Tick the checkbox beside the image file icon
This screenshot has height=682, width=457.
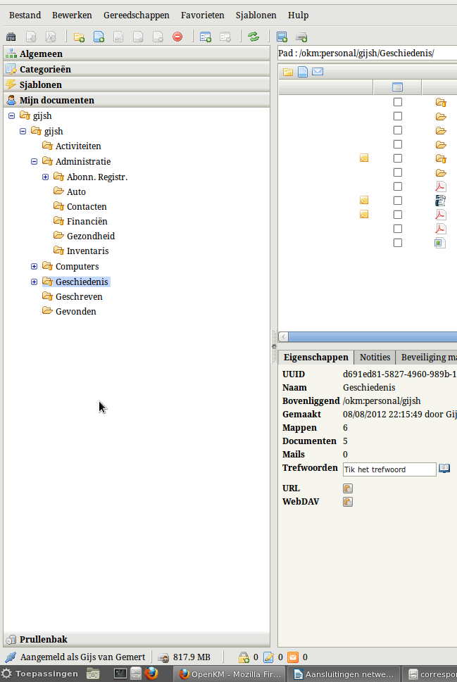coord(397,243)
